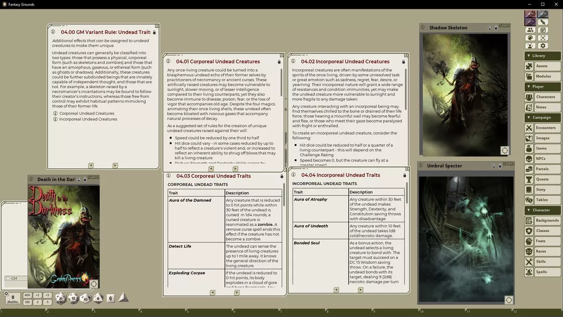Open the Items sidebar icon
Viewport: 563px width, 317px height.
(x=529, y=148)
